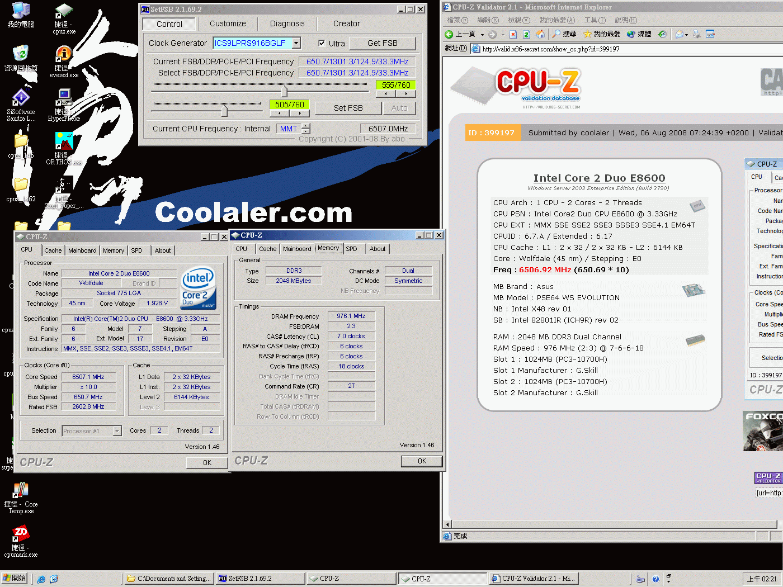
Task: Click the lower 505/760 FSB slider thumb
Action: click(x=224, y=110)
